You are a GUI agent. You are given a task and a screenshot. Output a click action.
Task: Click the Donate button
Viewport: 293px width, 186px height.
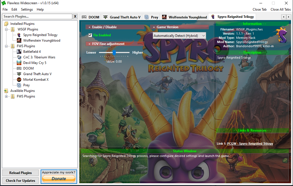click(x=59, y=179)
